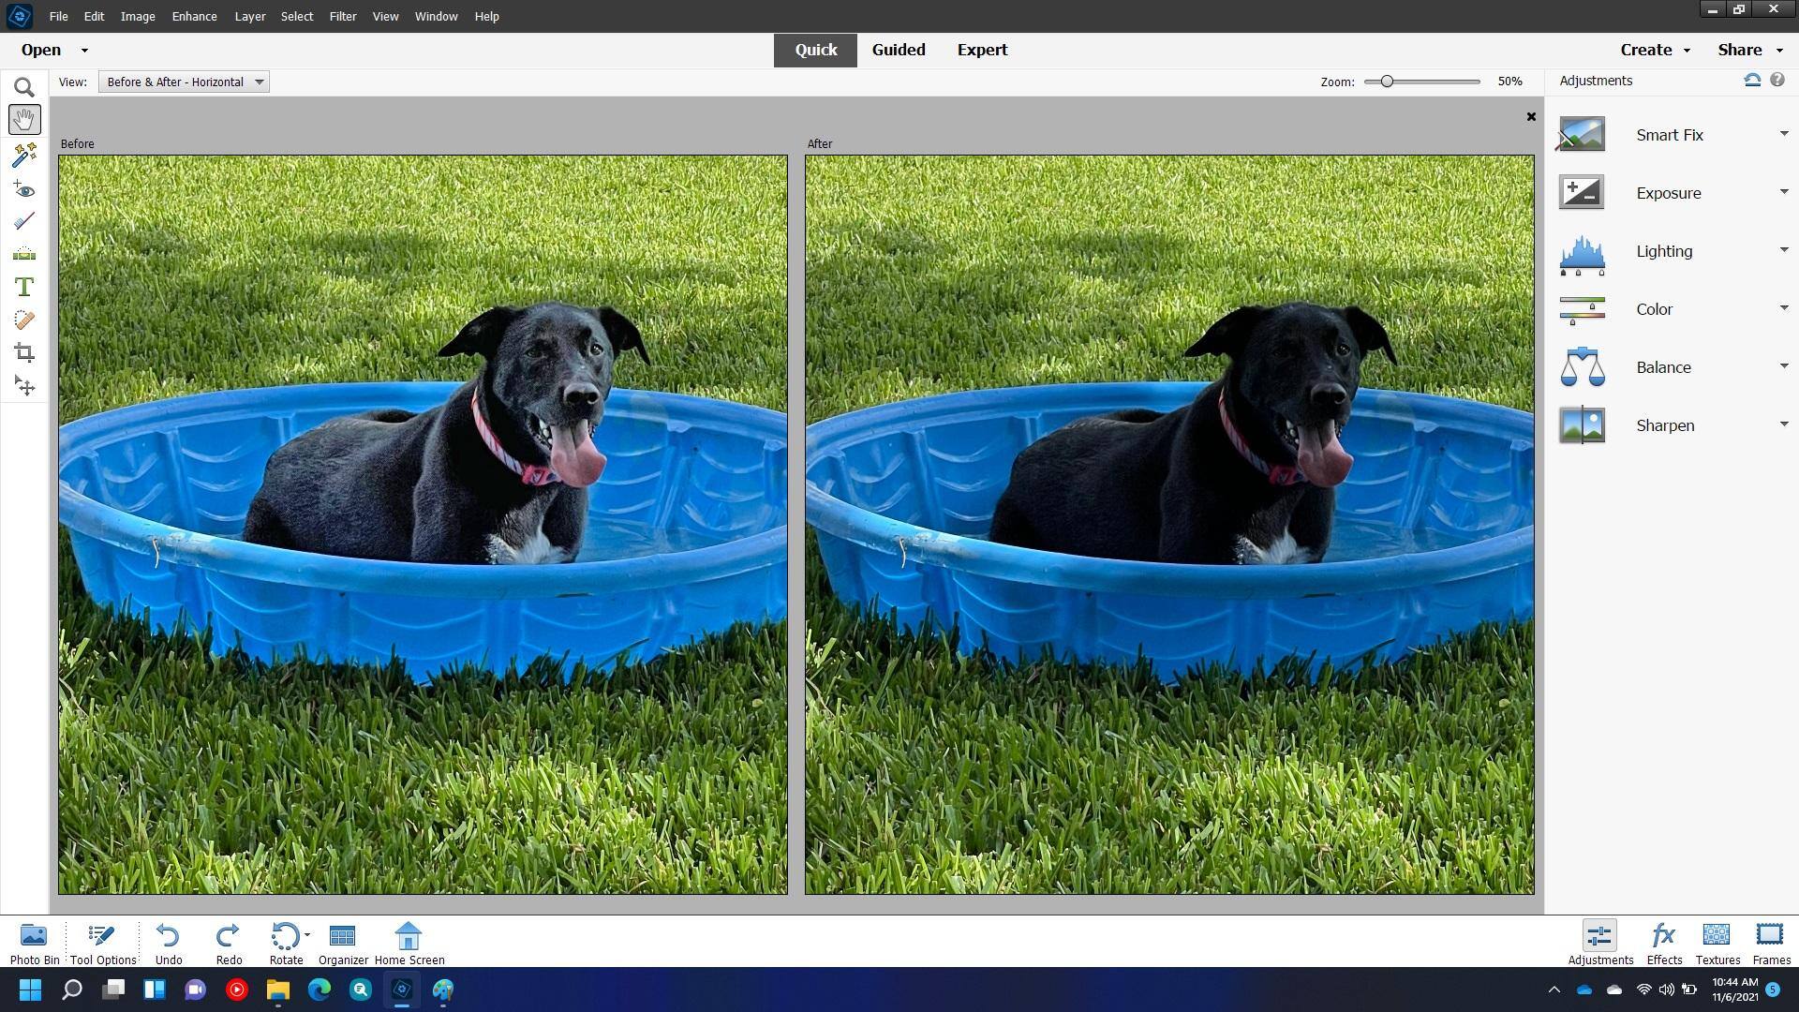Switch to Guided mode tab
This screenshot has width=1799, height=1012.
898,50
